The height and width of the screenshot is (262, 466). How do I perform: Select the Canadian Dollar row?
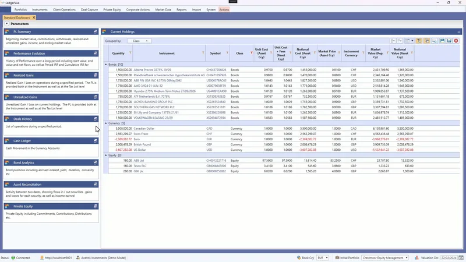284,129
